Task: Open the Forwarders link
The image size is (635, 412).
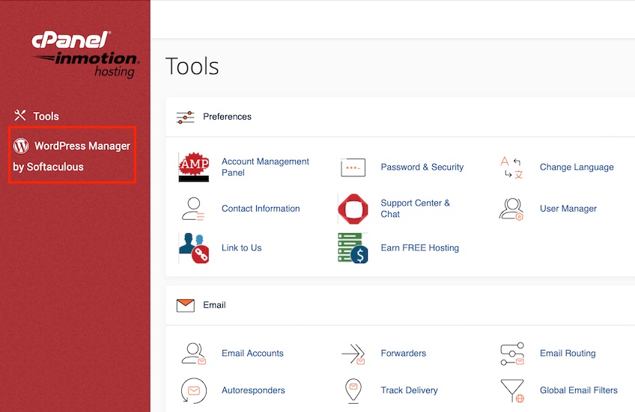Action: pyautogui.click(x=404, y=354)
